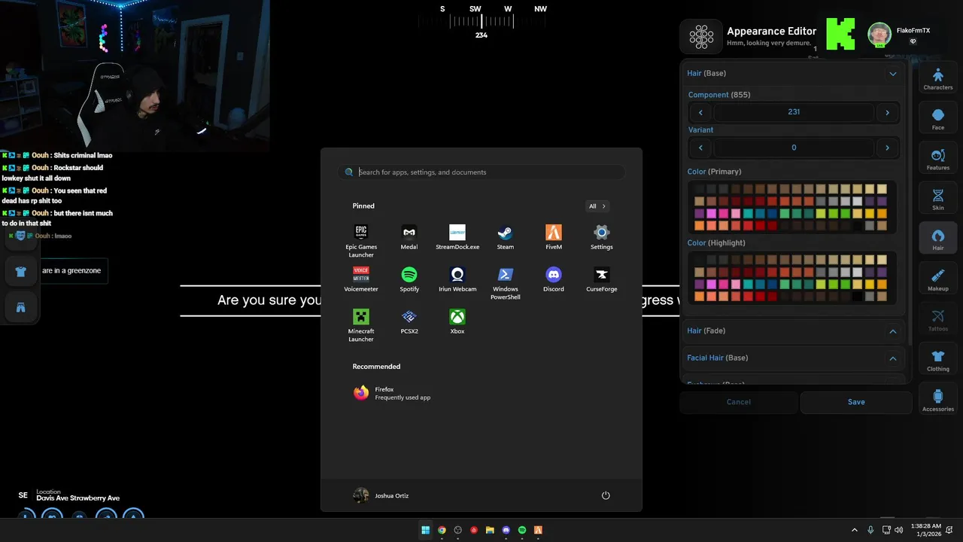963x542 pixels.
Task: Show All apps in Start menu
Action: [x=597, y=206]
